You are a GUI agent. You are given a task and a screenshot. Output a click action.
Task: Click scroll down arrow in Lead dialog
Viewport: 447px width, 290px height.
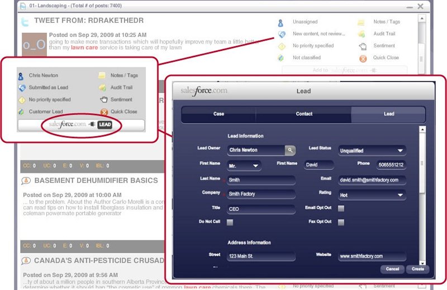[x=422, y=263]
